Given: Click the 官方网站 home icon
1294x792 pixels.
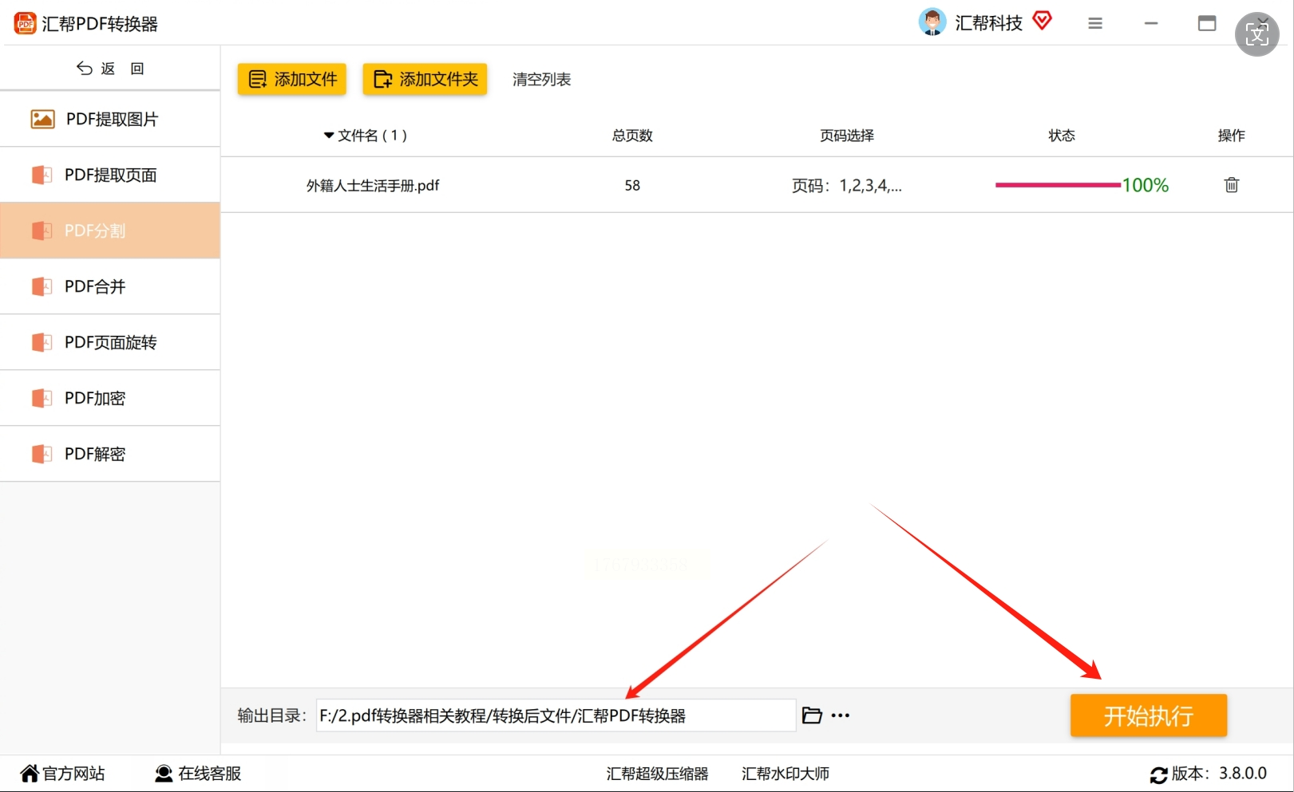Looking at the screenshot, I should [30, 773].
